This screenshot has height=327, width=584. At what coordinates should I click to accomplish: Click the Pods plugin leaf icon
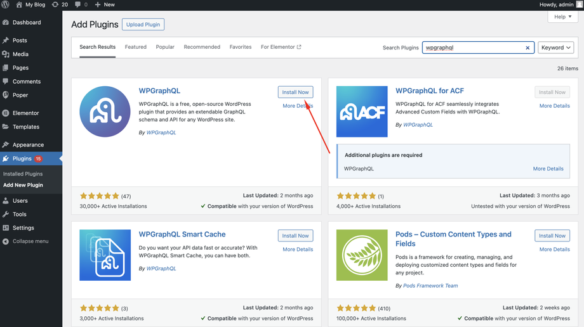tap(362, 255)
